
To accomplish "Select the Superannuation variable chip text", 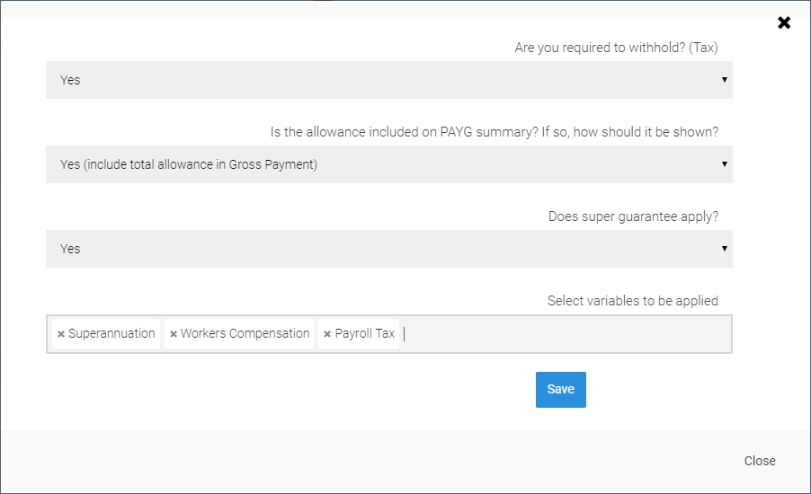I will pyautogui.click(x=111, y=333).
